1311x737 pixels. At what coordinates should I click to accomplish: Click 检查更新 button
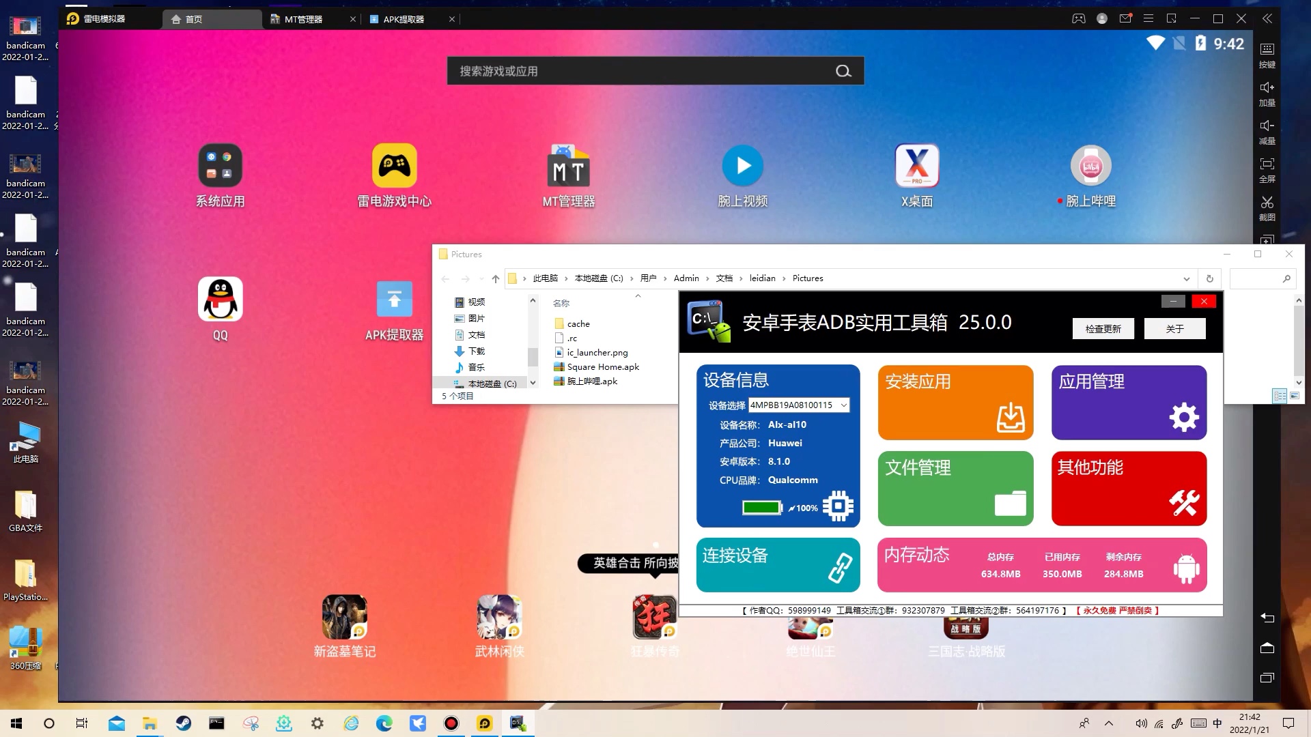click(1103, 329)
